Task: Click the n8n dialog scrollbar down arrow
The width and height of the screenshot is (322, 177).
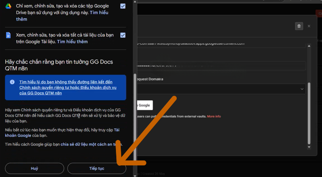Action: (x=309, y=147)
